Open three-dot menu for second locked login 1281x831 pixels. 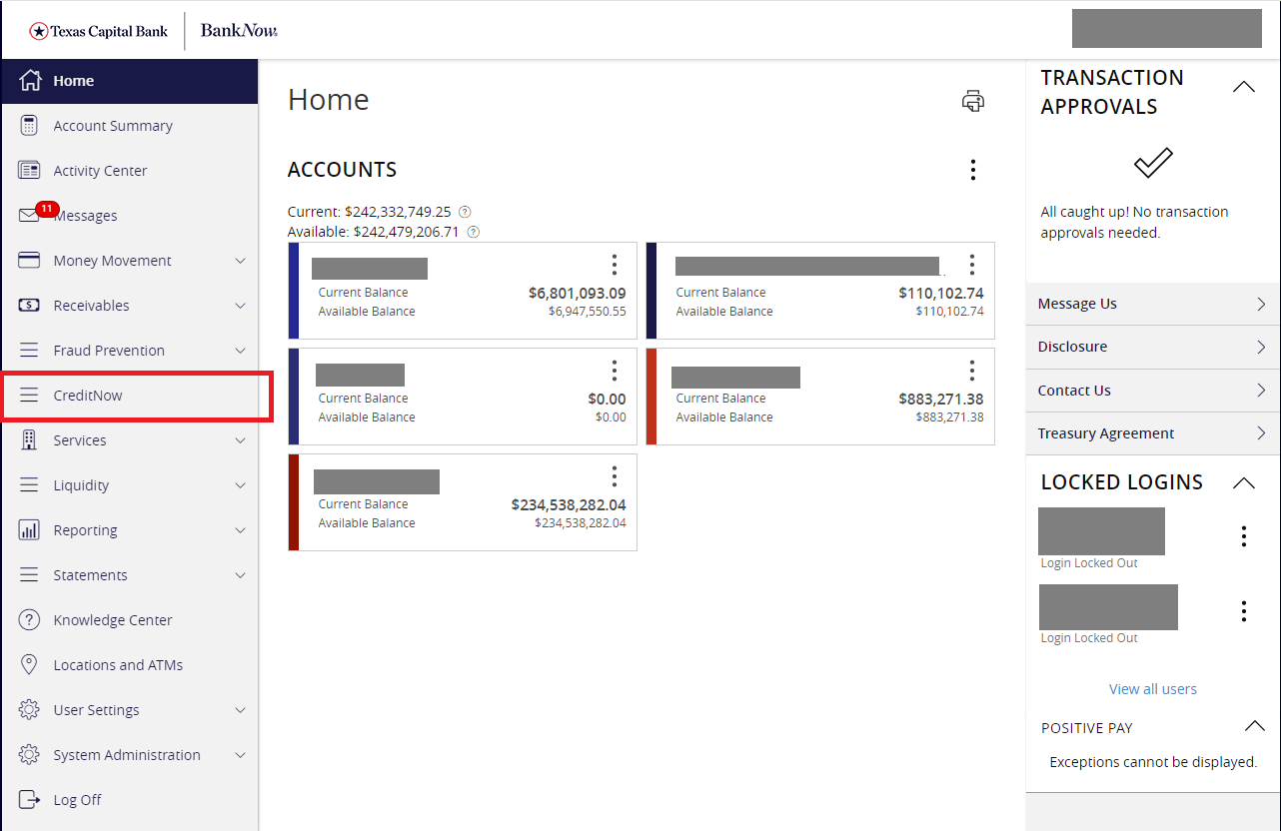1244,611
